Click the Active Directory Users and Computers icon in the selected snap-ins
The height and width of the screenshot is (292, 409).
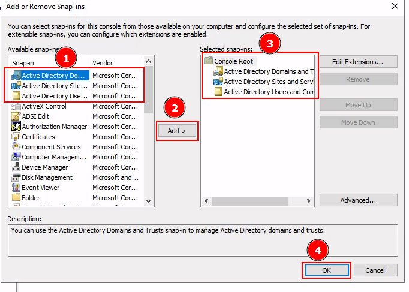pyautogui.click(x=218, y=92)
